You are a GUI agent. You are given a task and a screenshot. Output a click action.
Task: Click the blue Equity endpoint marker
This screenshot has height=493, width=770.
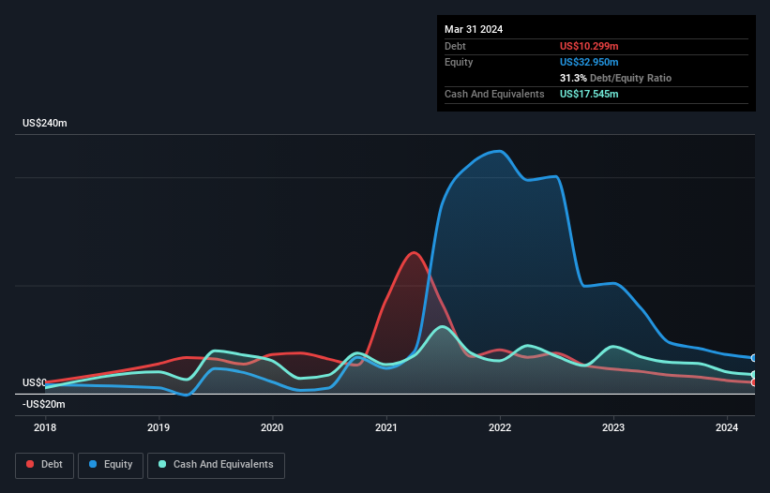[x=754, y=358]
